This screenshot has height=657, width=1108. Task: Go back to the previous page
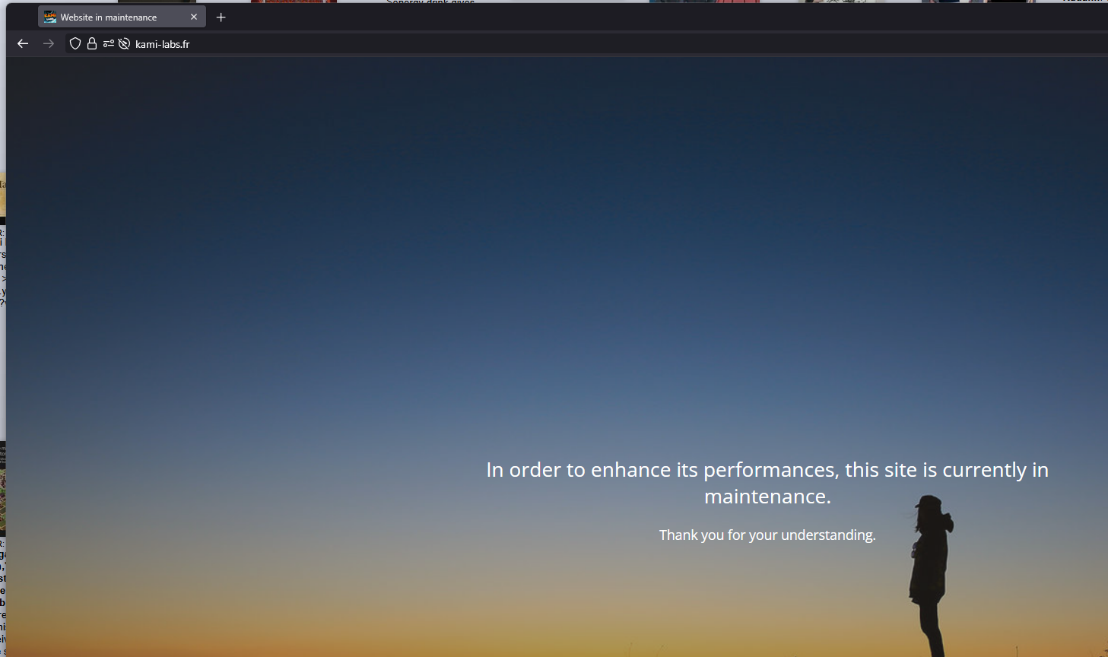coord(23,44)
